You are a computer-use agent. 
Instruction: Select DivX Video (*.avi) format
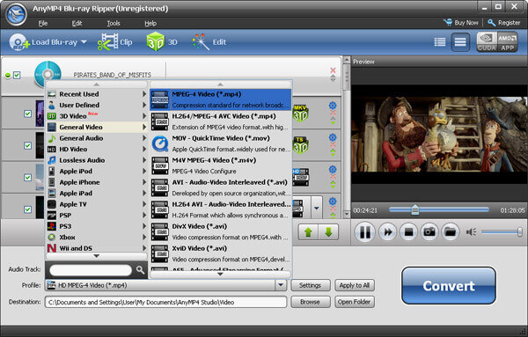point(221,231)
